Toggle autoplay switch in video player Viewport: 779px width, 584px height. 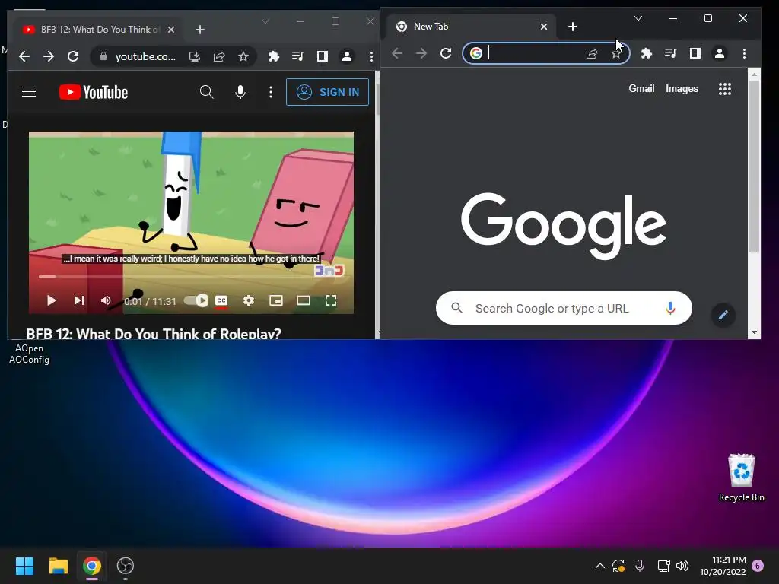click(x=196, y=300)
